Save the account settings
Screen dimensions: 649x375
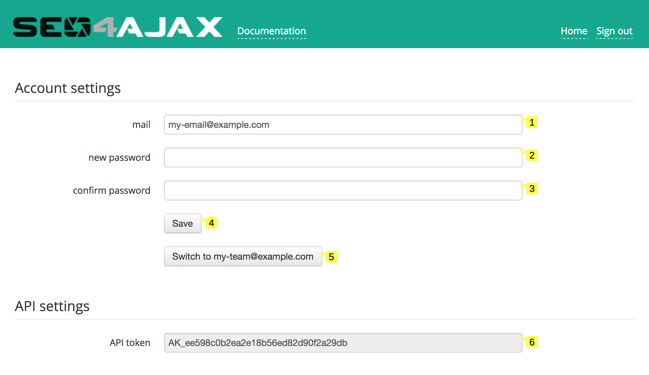click(183, 223)
